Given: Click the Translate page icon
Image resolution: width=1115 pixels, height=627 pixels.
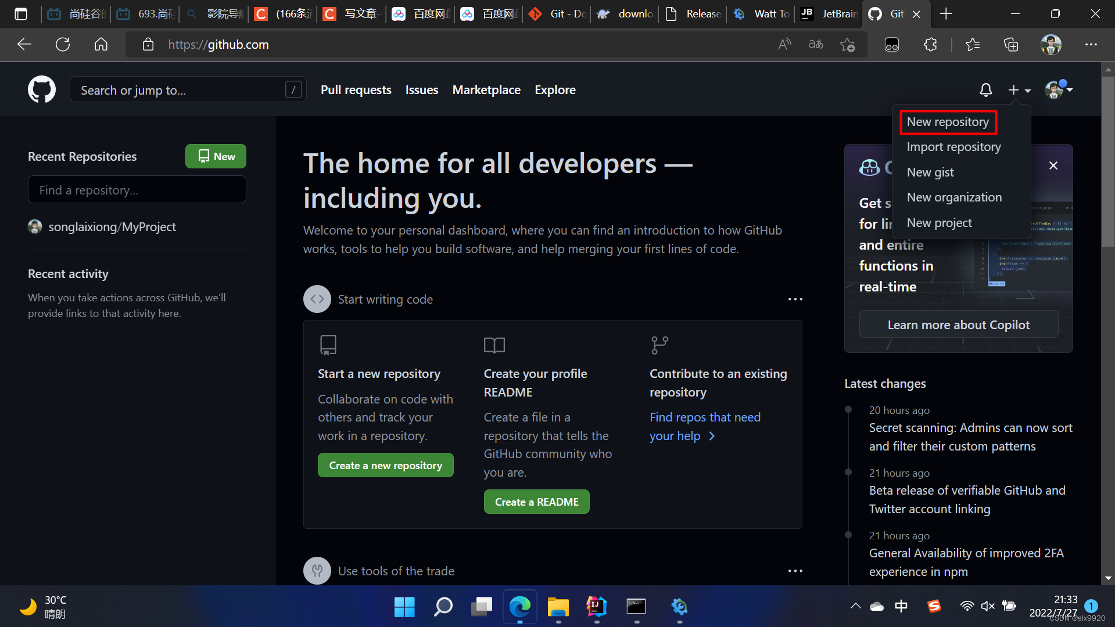Looking at the screenshot, I should (816, 45).
